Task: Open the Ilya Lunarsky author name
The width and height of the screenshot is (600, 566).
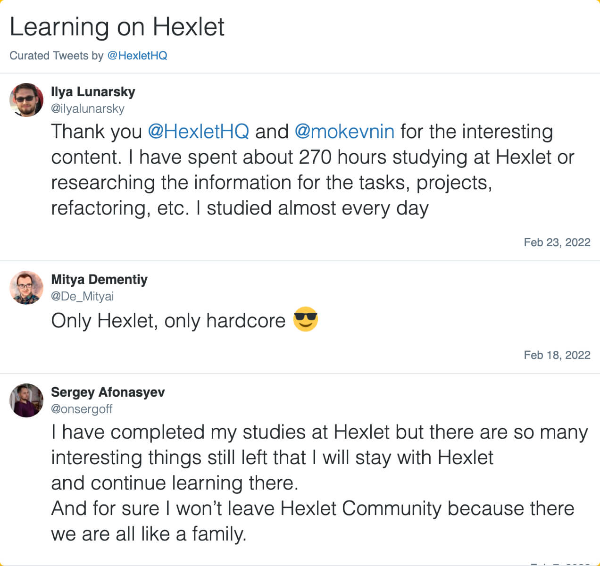Action: pos(93,92)
